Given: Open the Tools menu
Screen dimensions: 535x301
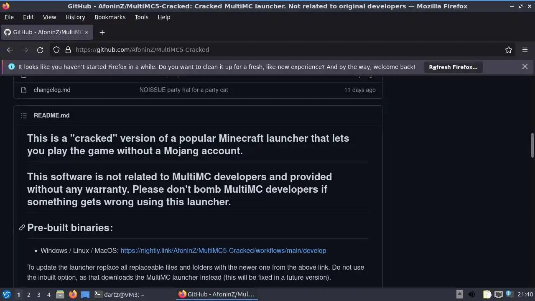Looking at the screenshot, I should coord(141,17).
